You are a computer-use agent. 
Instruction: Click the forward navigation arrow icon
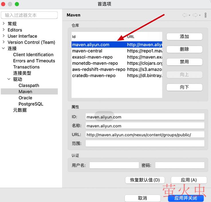[x=195, y=15]
